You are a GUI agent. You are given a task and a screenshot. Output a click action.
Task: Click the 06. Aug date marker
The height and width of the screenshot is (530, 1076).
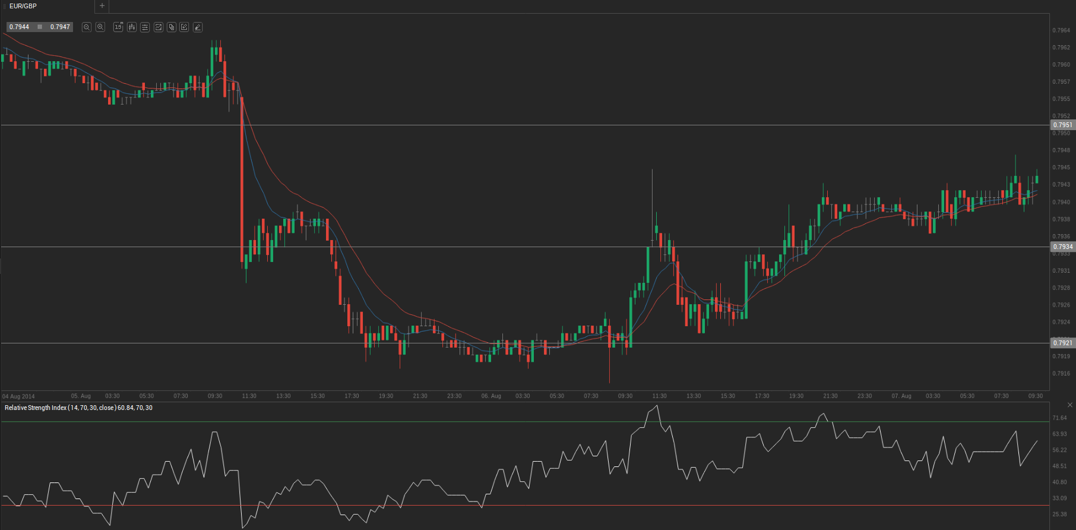(x=491, y=396)
